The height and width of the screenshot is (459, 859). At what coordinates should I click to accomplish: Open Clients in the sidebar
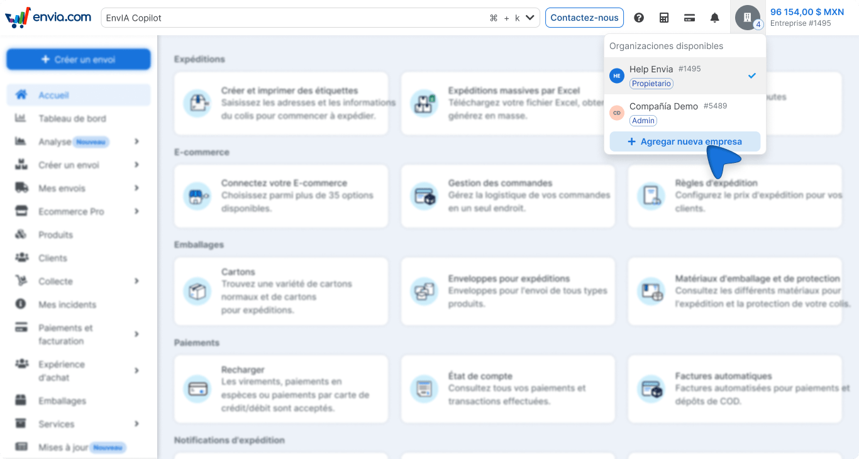[53, 258]
